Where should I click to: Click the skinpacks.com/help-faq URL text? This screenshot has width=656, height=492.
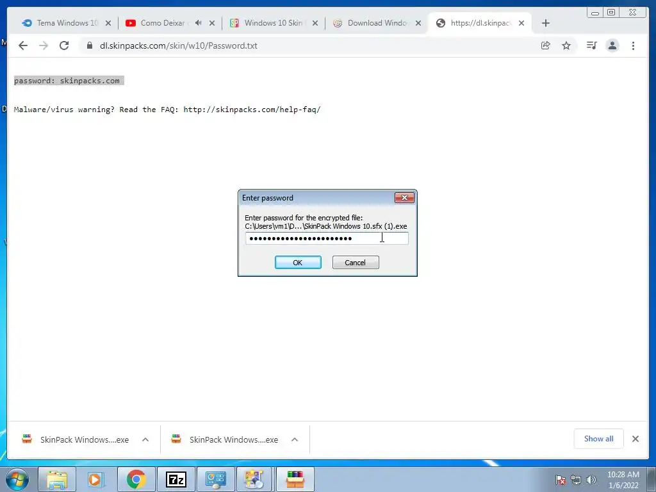[x=252, y=110]
